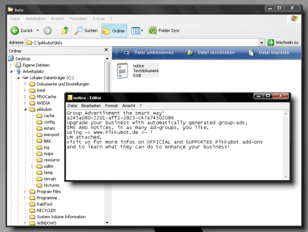This screenshot has width=308, height=232.
Task: Open the Suchen search tool
Action: (86, 31)
